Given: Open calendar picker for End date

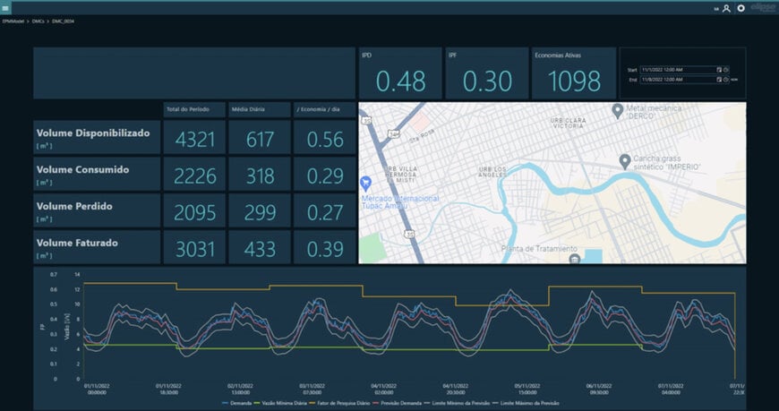Looking at the screenshot, I should coord(719,80).
